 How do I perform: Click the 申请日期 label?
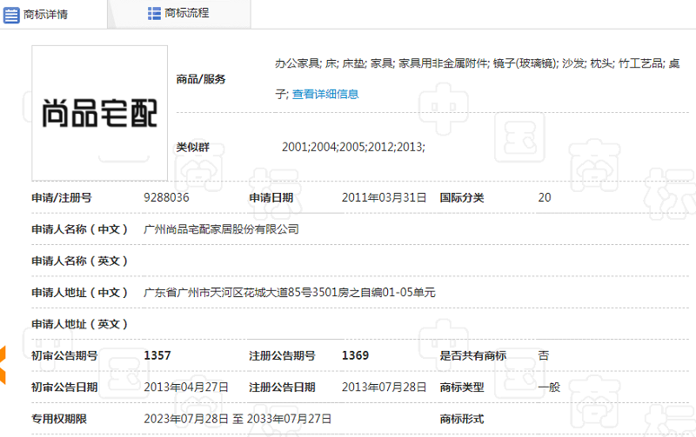point(271,198)
